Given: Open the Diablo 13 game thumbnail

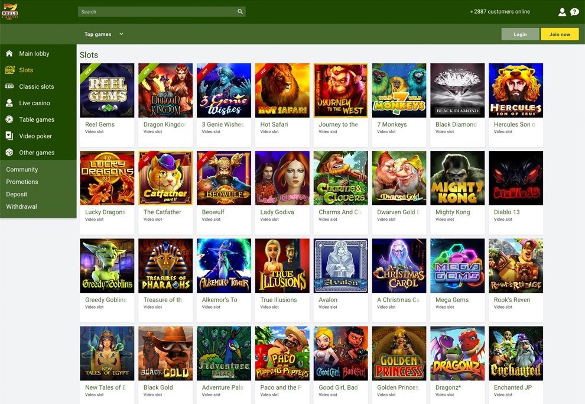Looking at the screenshot, I should pyautogui.click(x=516, y=178).
